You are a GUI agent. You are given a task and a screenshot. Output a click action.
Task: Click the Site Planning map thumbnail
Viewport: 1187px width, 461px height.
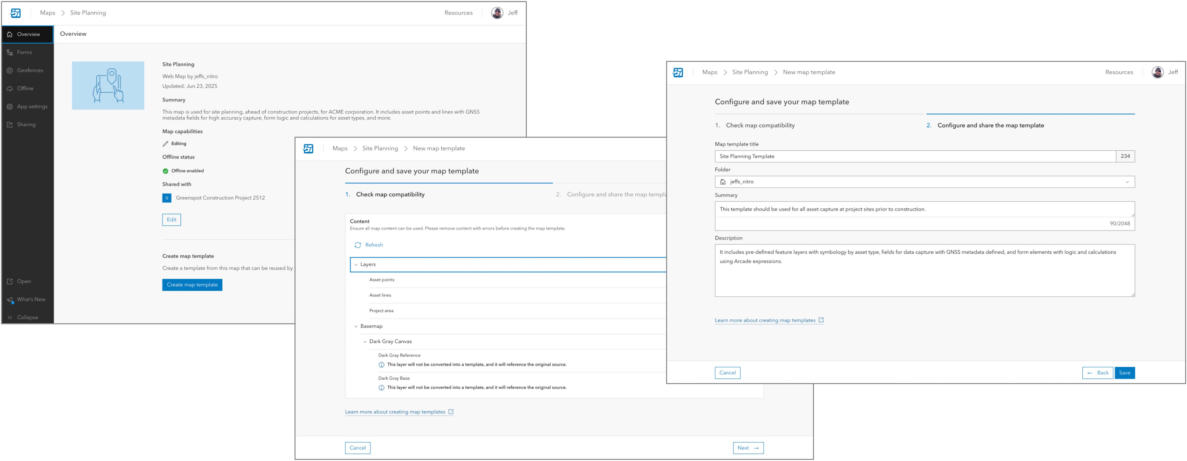tap(108, 85)
